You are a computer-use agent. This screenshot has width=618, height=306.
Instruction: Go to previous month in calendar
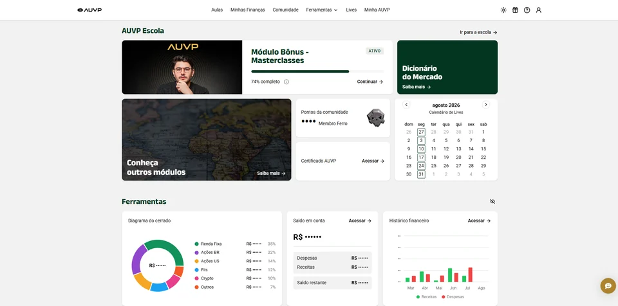[x=406, y=105]
